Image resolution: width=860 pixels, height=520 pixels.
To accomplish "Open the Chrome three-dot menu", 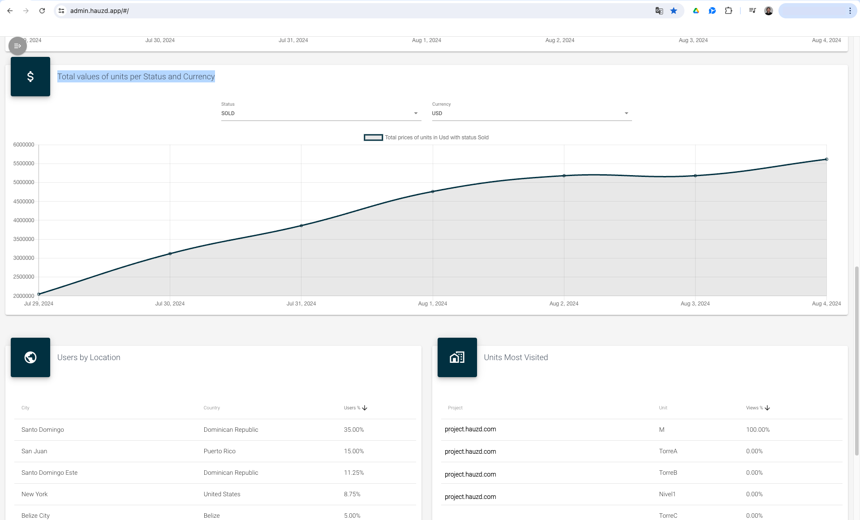I will point(850,11).
